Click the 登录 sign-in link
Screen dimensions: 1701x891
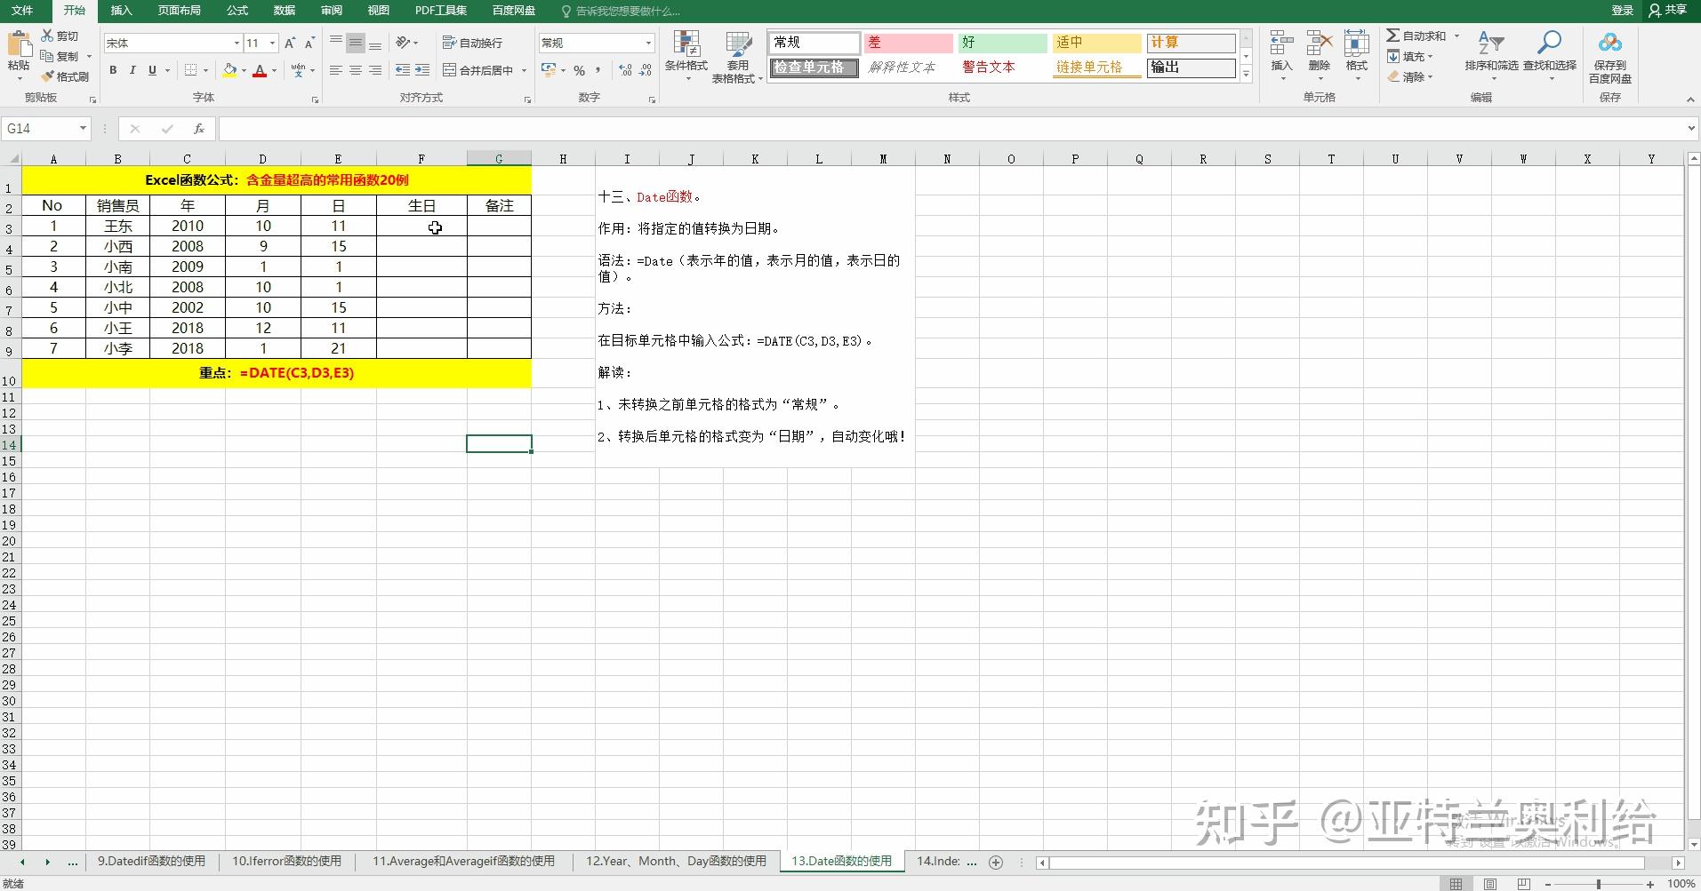pyautogui.click(x=1623, y=11)
